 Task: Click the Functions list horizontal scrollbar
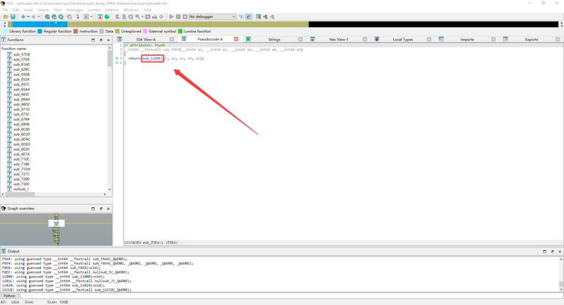(x=53, y=194)
